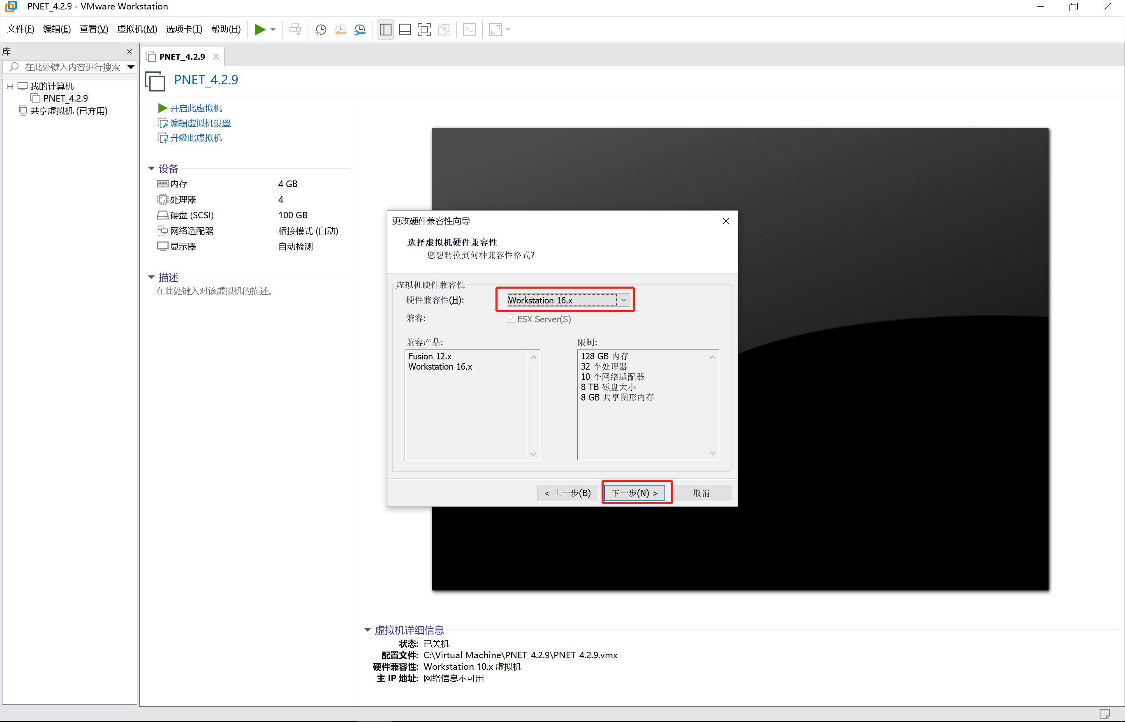Image resolution: width=1125 pixels, height=722 pixels.
Task: Collapse the 描述 section
Action: click(x=151, y=277)
